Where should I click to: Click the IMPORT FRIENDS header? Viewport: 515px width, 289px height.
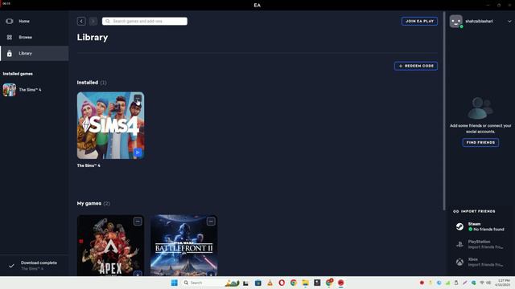[474, 211]
